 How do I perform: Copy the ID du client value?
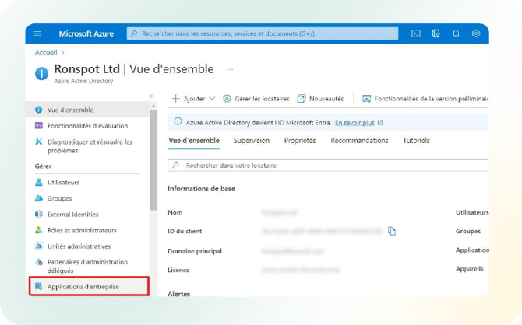(392, 231)
